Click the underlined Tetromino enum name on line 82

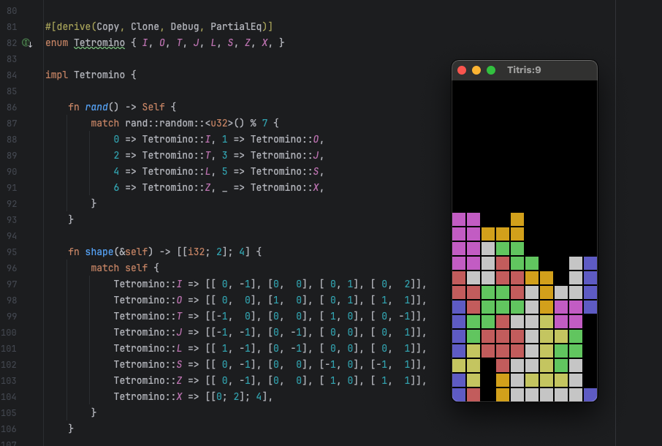tap(99, 43)
